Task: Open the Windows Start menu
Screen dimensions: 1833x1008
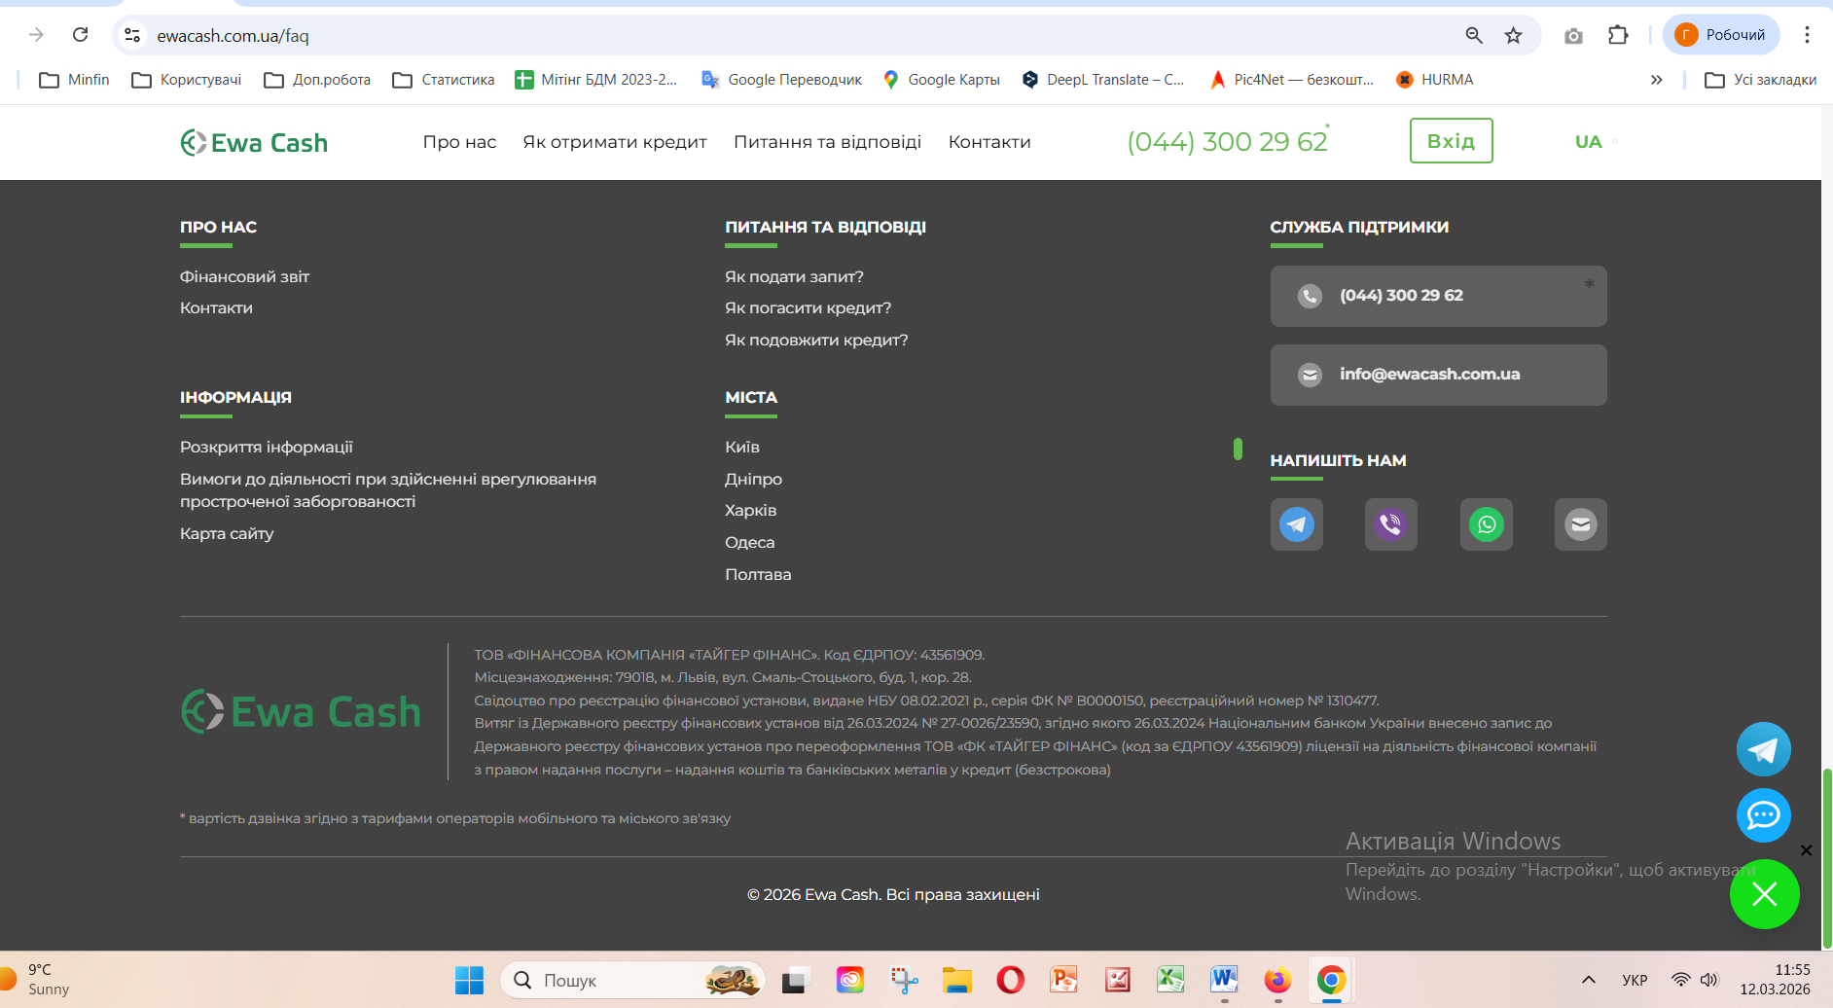Action: [x=469, y=980]
